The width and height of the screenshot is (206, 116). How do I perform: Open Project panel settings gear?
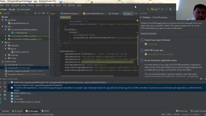pos(44,13)
